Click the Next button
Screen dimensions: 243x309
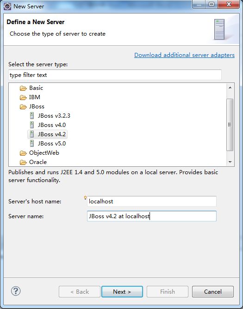point(122,292)
